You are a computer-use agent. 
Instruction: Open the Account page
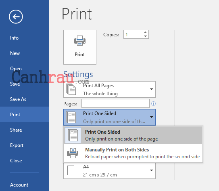(x=19, y=185)
